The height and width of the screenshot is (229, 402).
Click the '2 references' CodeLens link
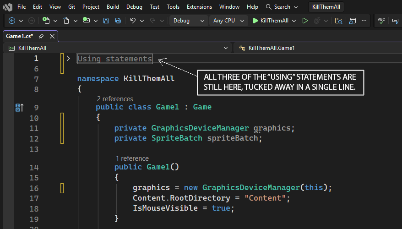tap(115, 98)
